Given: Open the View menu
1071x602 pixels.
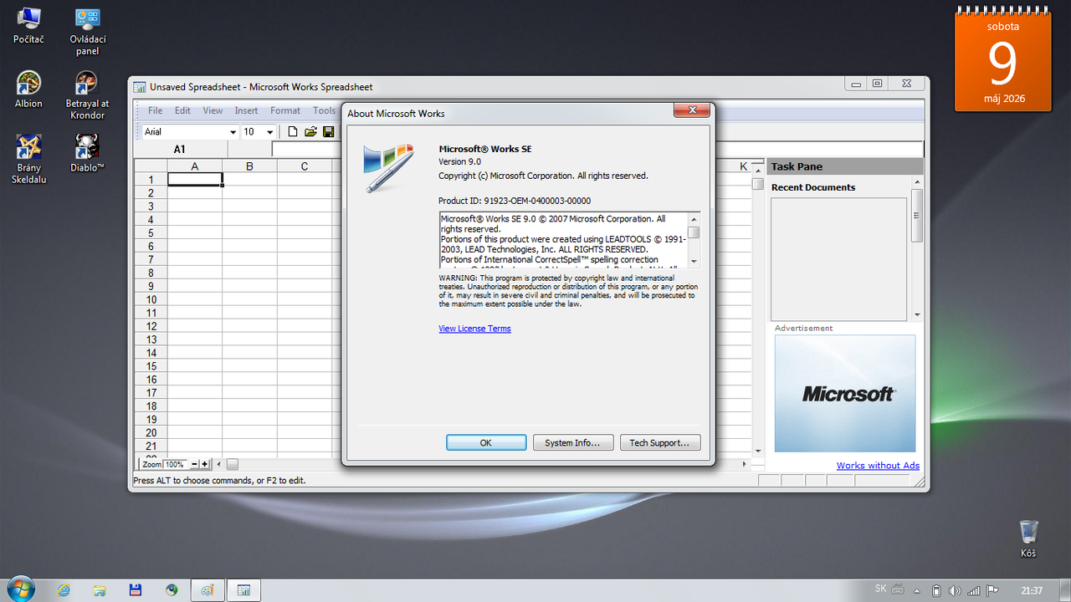Looking at the screenshot, I should click(213, 110).
